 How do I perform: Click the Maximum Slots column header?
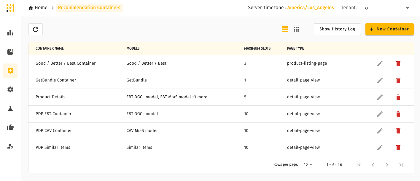tap(257, 48)
